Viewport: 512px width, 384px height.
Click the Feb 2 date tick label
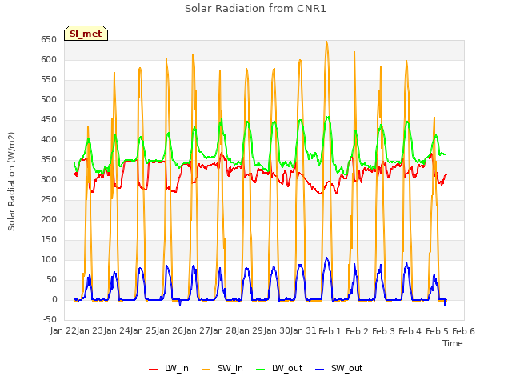coord(357,331)
